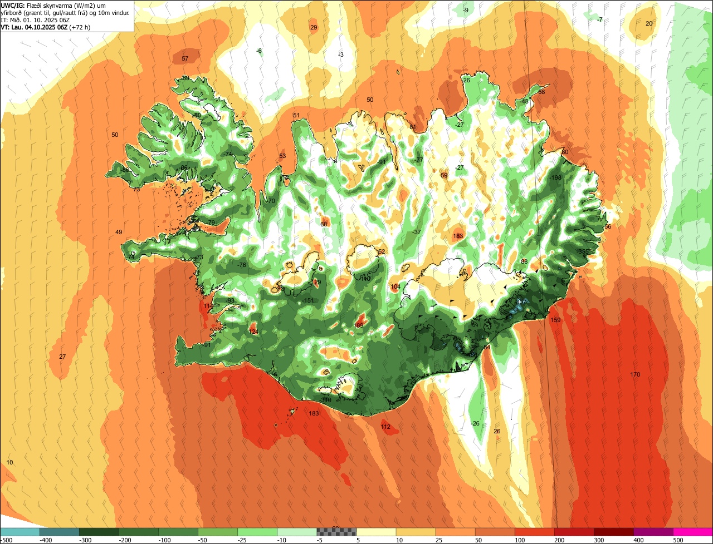Click the legend swatch between -400 and -300
This screenshot has height=544, width=713.
[60, 532]
